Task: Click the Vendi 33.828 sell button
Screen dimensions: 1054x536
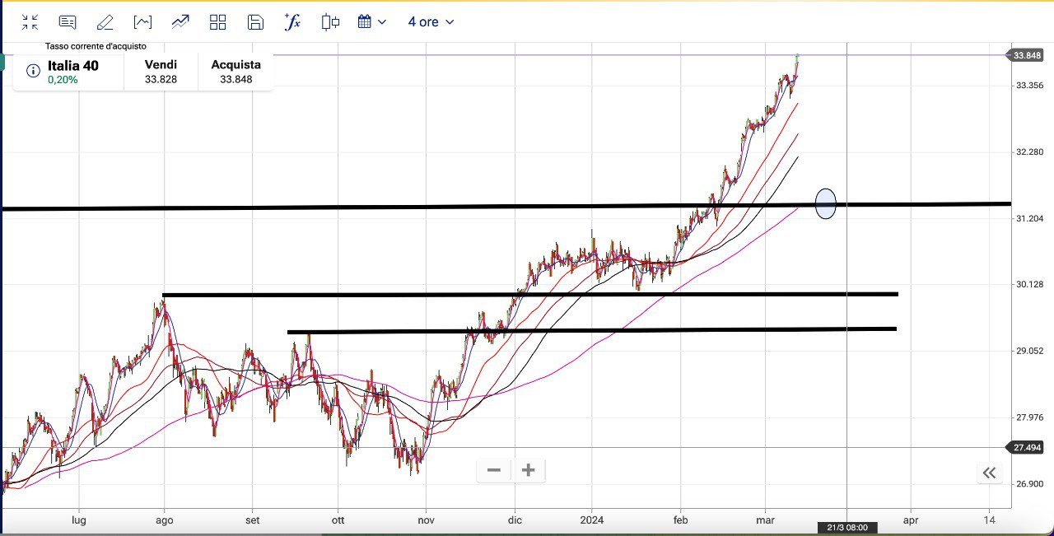Action: point(161,72)
